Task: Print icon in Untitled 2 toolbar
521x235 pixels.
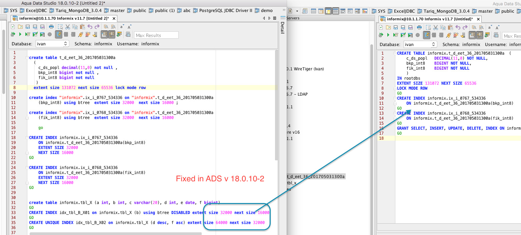Action: [51, 27]
